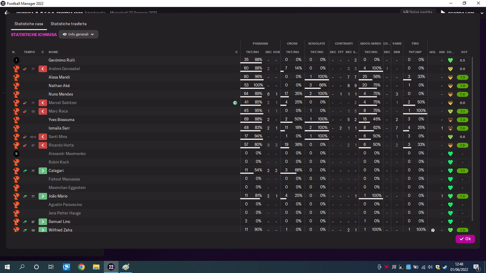Open the Windows Start menu
This screenshot has height=273, width=486.
[x=7, y=267]
